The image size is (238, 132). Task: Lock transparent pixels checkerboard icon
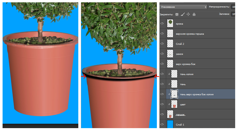click(177, 14)
